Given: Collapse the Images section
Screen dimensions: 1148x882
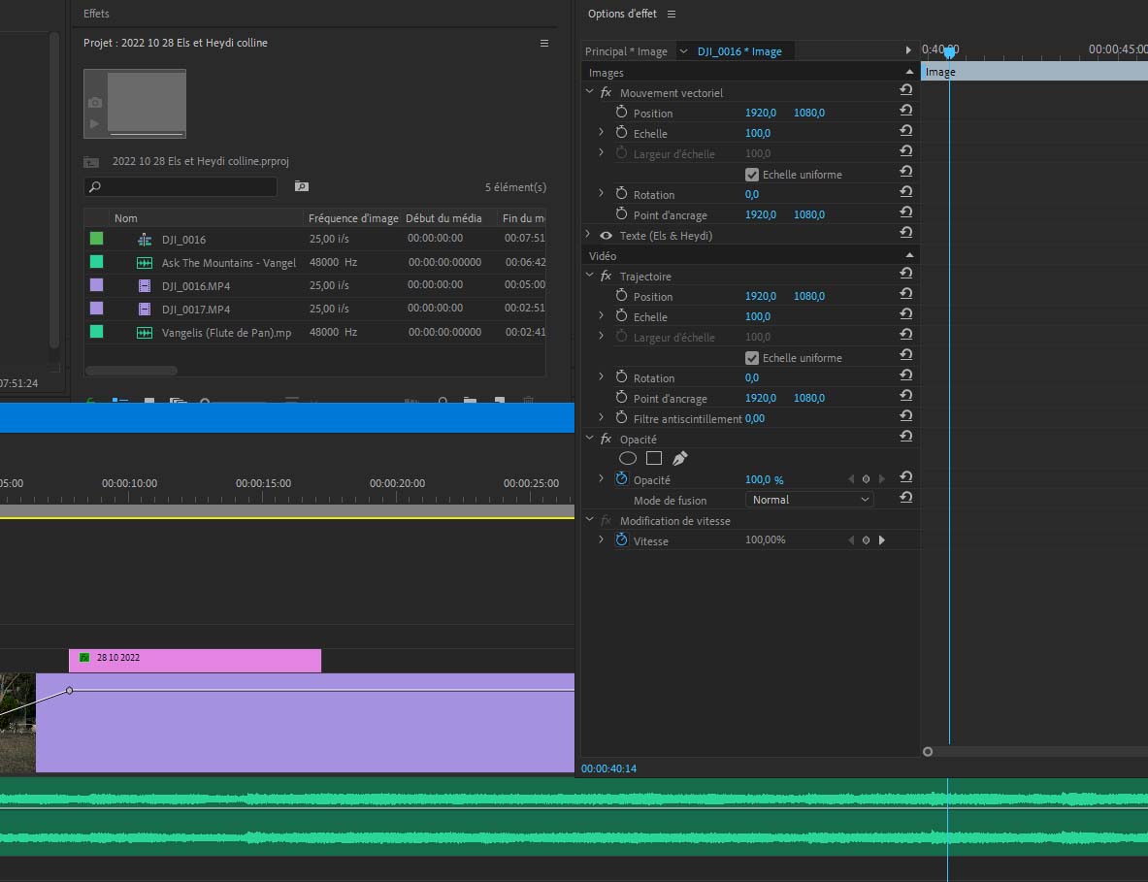Looking at the screenshot, I should [909, 72].
